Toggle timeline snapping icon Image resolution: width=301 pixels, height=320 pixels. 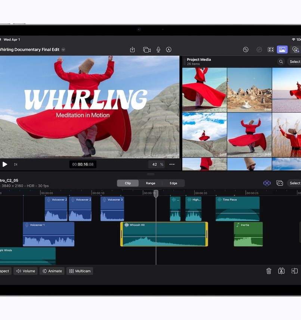click(x=267, y=183)
